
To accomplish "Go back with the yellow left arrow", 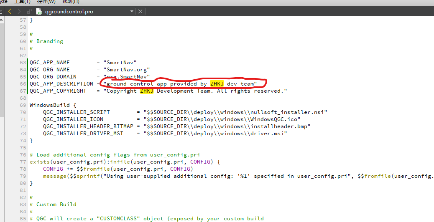I will tap(10, 11).
